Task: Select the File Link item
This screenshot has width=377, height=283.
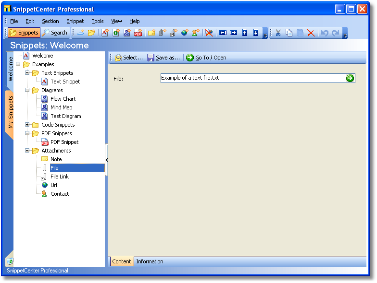Action: [x=60, y=177]
